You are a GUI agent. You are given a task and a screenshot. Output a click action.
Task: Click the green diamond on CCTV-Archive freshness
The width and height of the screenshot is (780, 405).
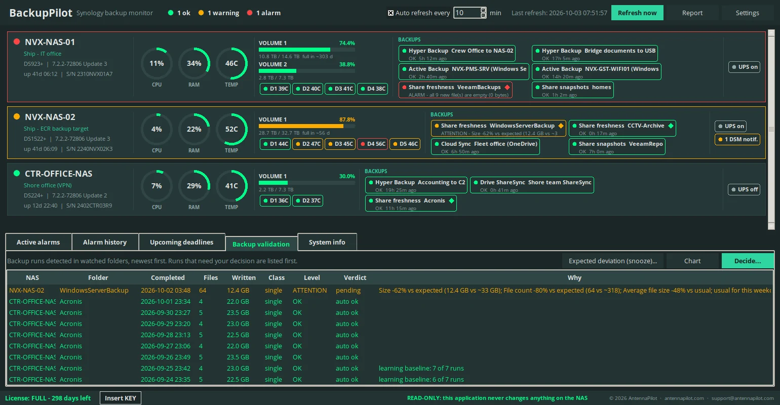click(671, 126)
